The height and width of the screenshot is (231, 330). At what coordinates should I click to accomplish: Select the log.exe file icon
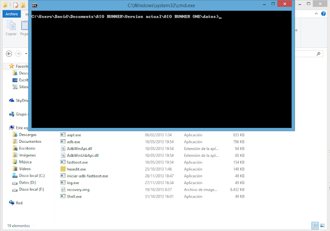click(63, 183)
